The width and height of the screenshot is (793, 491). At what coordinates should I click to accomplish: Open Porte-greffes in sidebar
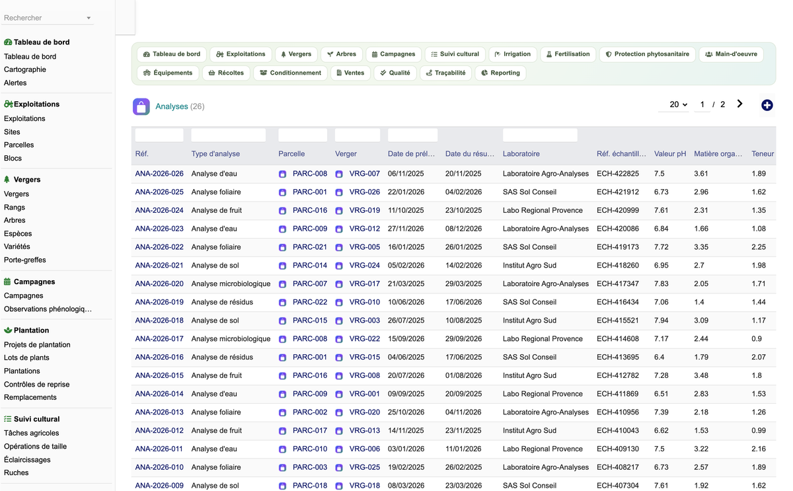coord(25,260)
